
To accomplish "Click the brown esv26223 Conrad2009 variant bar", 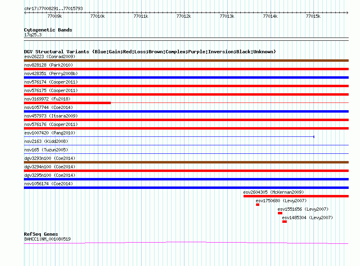I will coord(186,61).
